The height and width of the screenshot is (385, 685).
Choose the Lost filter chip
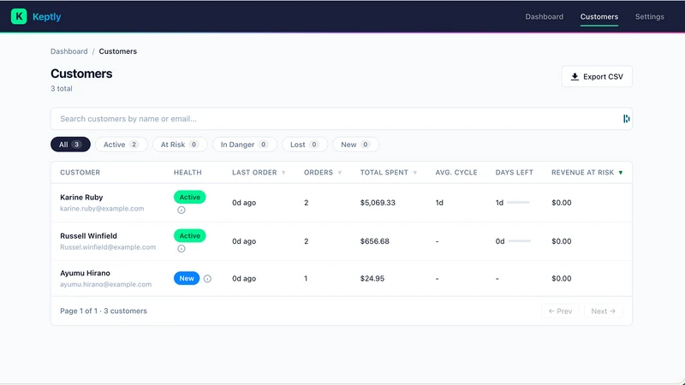point(305,145)
